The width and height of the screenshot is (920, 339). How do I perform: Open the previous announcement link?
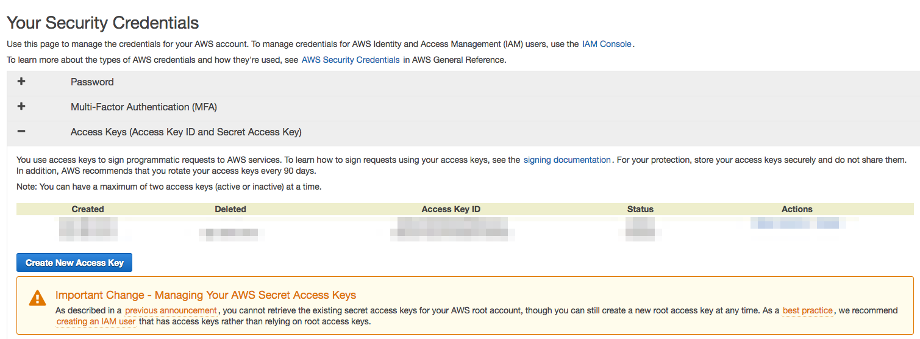(171, 310)
